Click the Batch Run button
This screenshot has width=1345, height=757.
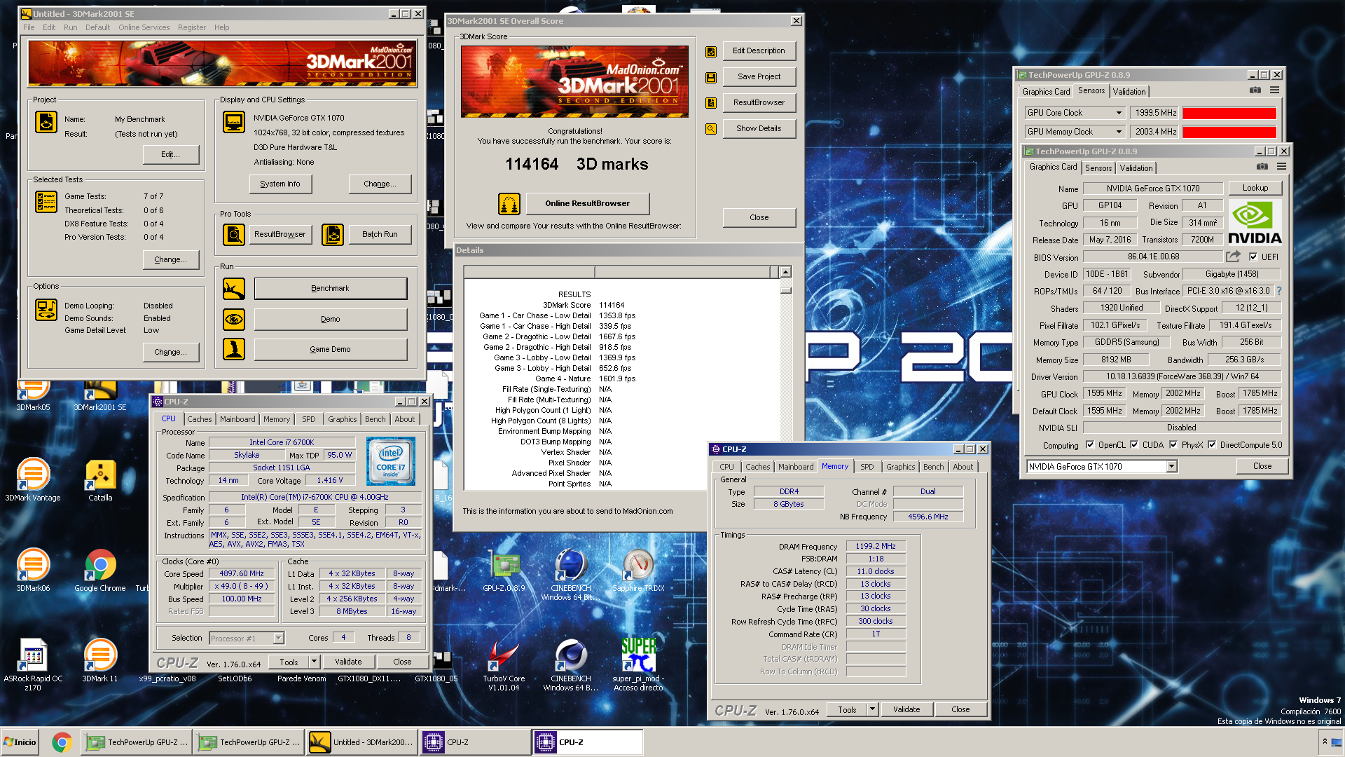[380, 235]
